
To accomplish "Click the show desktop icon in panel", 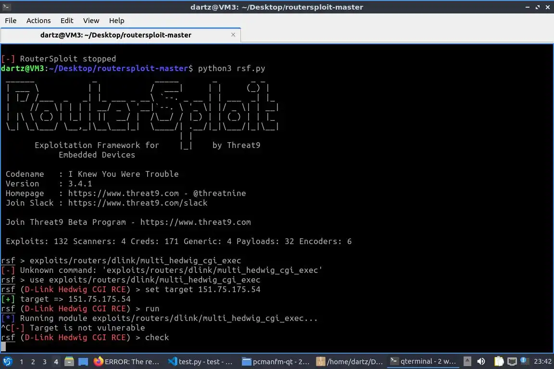I will (x=83, y=361).
